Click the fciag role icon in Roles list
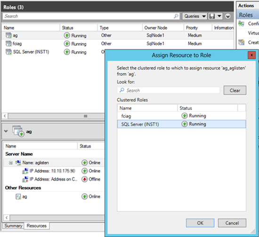The width and height of the screenshot is (259, 237). (x=8, y=44)
